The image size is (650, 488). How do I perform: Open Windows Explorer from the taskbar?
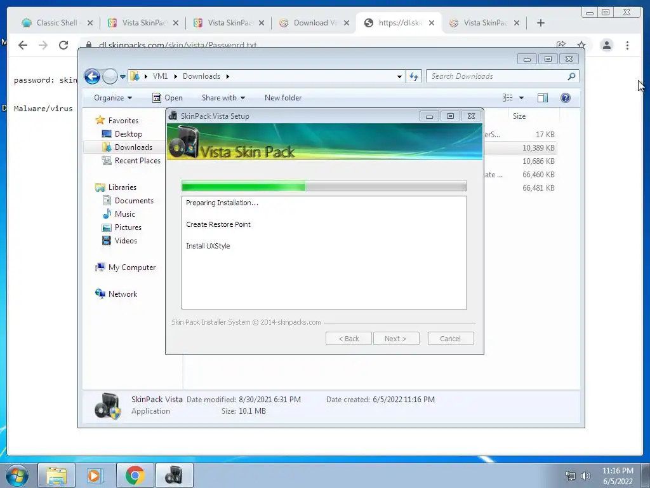pyautogui.click(x=56, y=475)
